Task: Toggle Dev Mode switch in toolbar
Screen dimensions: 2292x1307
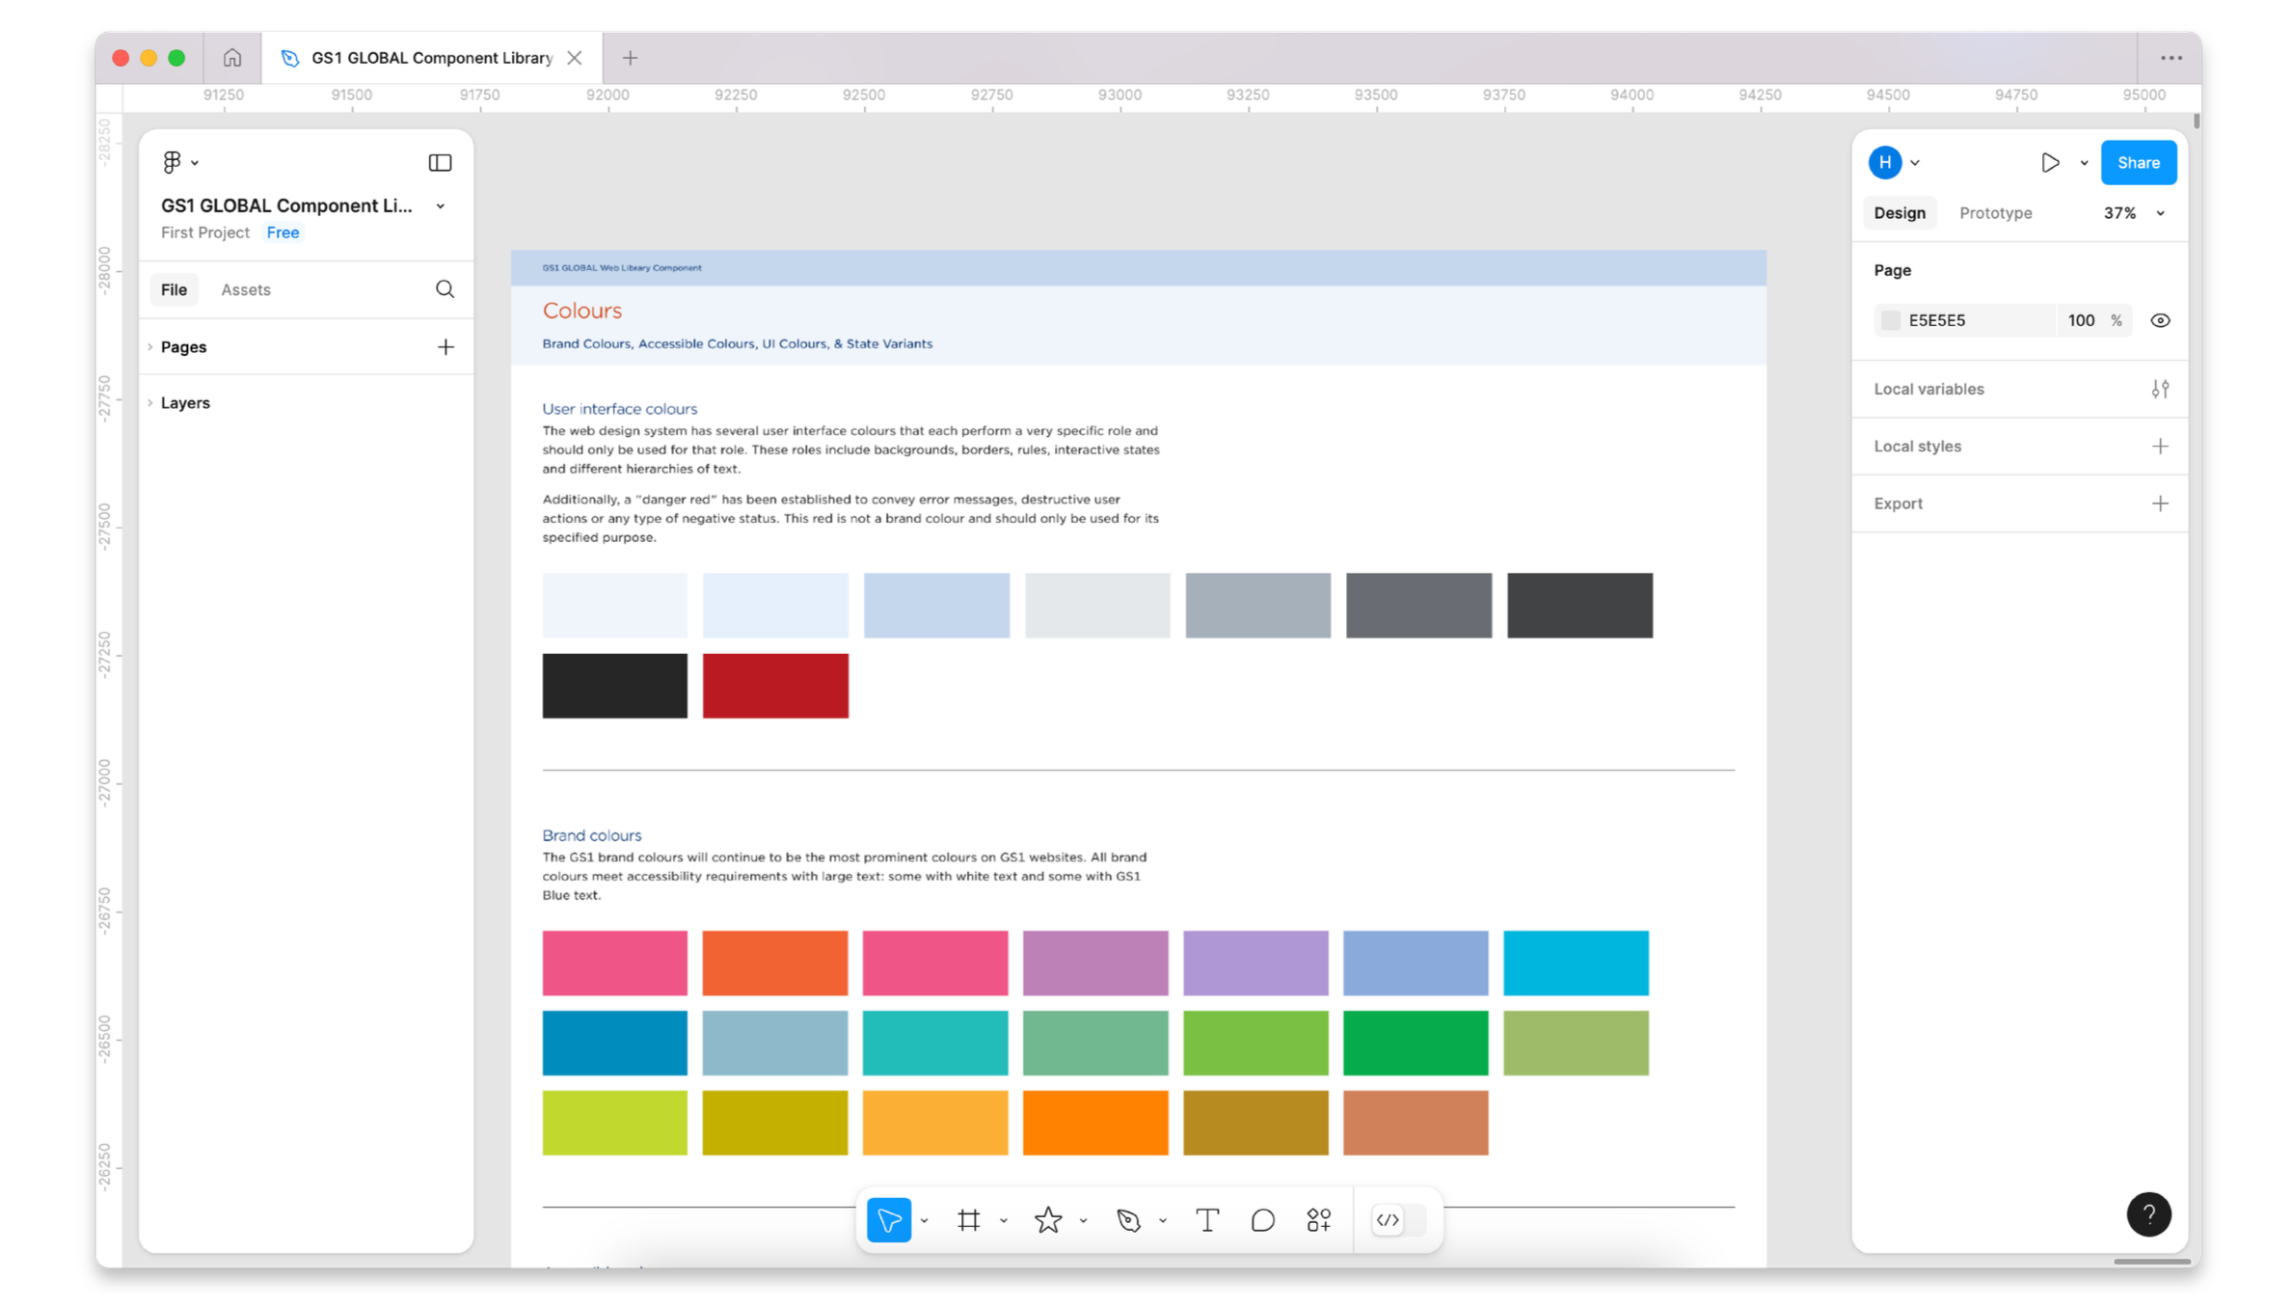Action: [1398, 1220]
